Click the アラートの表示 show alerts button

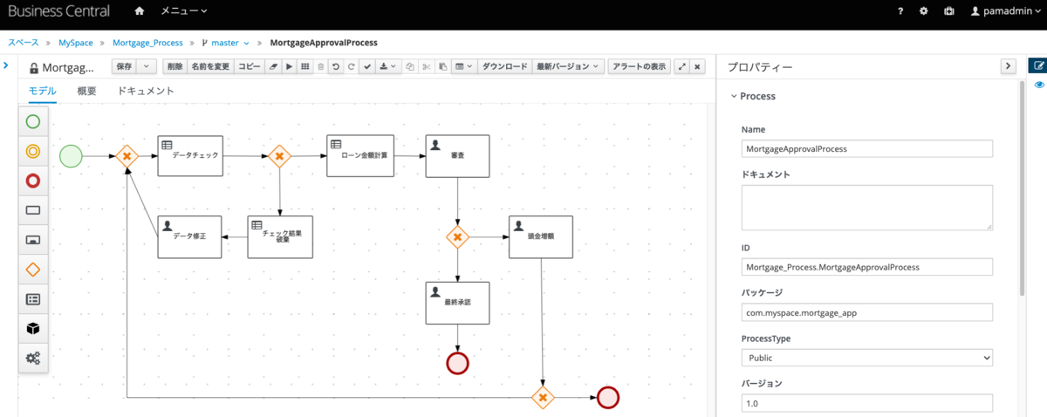click(x=639, y=66)
